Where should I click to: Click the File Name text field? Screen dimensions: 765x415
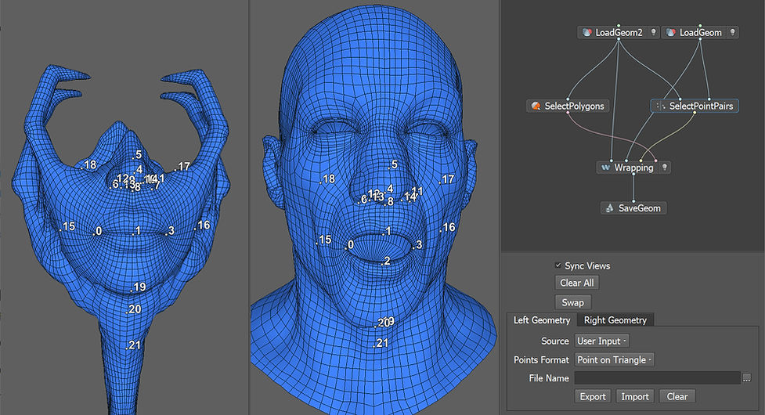(x=657, y=378)
